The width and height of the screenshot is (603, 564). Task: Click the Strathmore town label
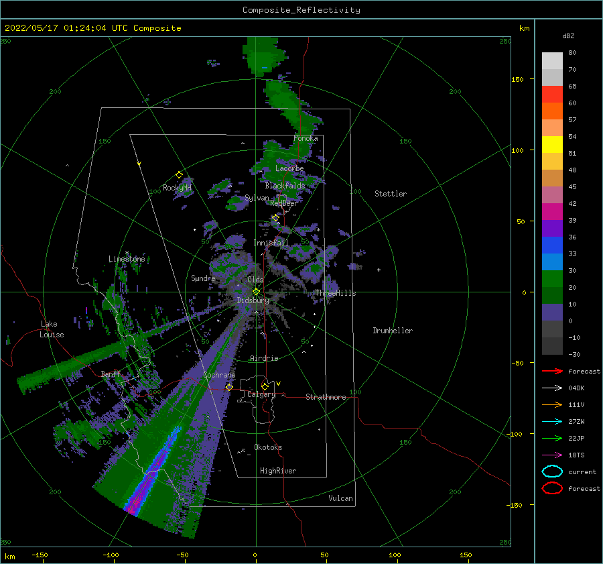click(x=326, y=397)
